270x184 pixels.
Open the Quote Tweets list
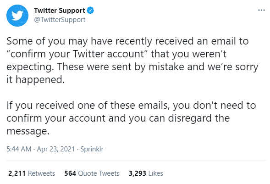tap(99, 173)
